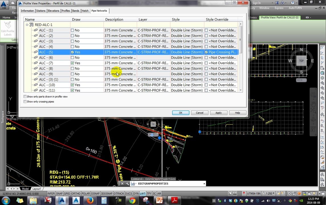Open command line customize wrench icon
Screen dimensions: 326x205
127,184
